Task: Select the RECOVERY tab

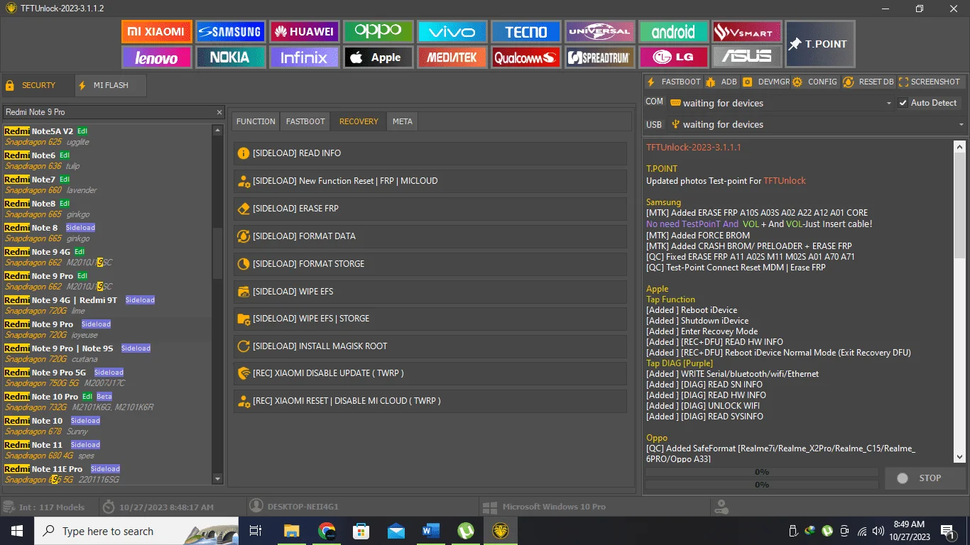Action: 359,121
